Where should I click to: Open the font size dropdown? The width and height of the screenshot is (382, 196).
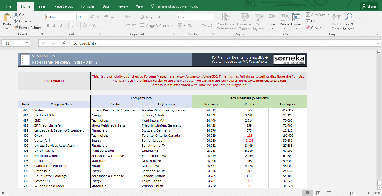(86, 17)
